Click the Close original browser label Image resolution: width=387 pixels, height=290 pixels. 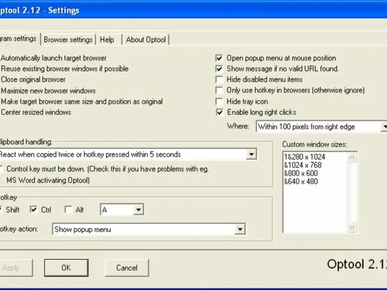coord(33,79)
